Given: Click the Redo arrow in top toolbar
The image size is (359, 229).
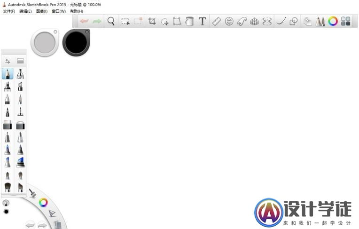Looking at the screenshot, I should (x=97, y=21).
